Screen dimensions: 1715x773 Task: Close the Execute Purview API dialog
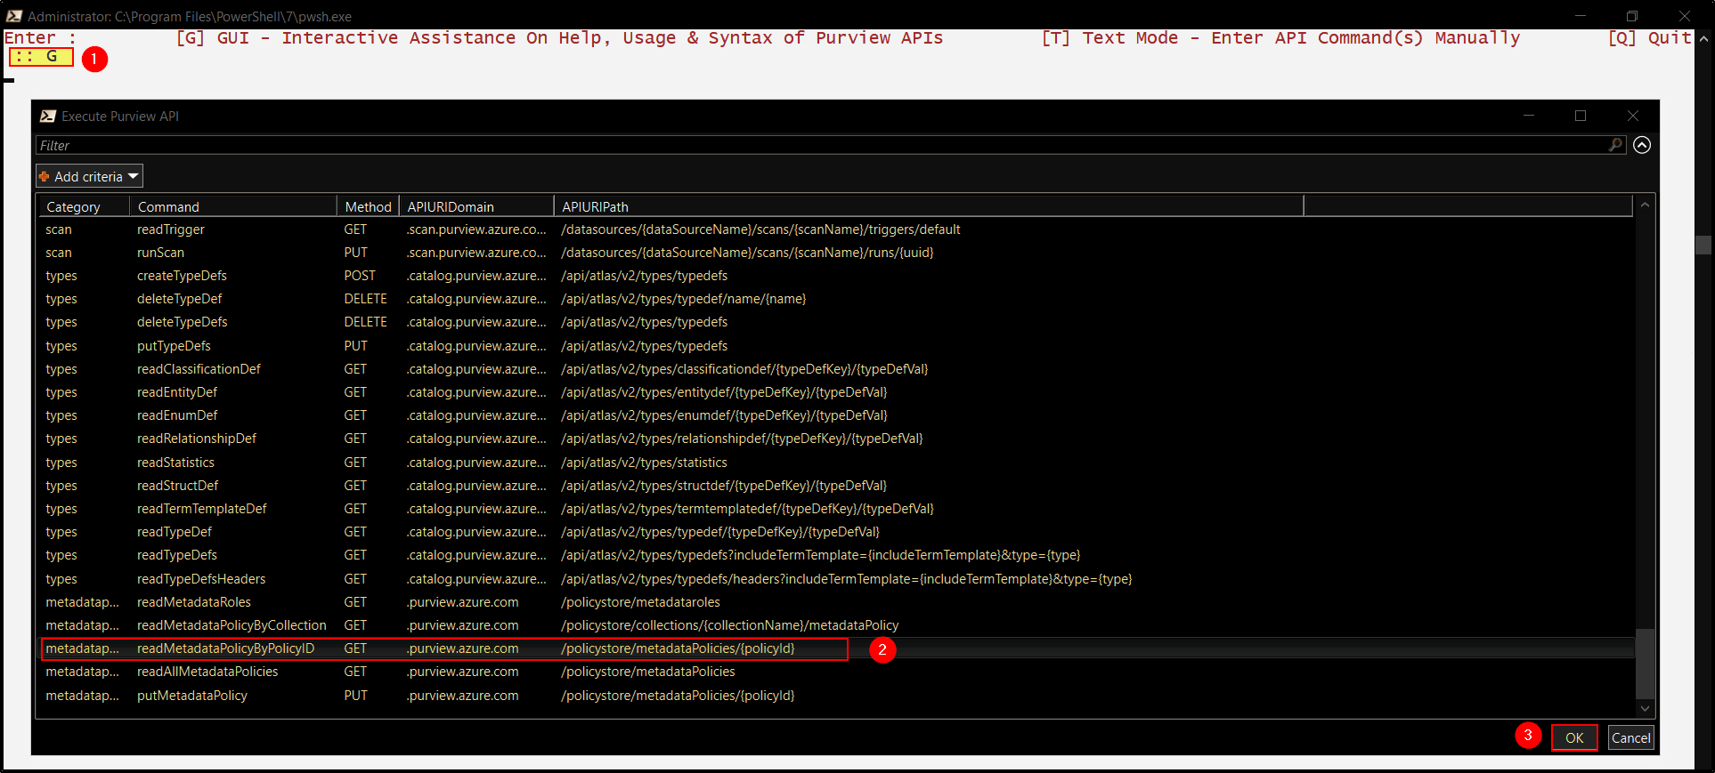tap(1632, 116)
